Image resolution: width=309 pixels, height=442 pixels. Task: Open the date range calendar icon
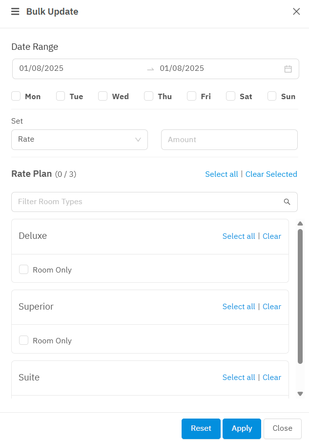[x=288, y=69]
